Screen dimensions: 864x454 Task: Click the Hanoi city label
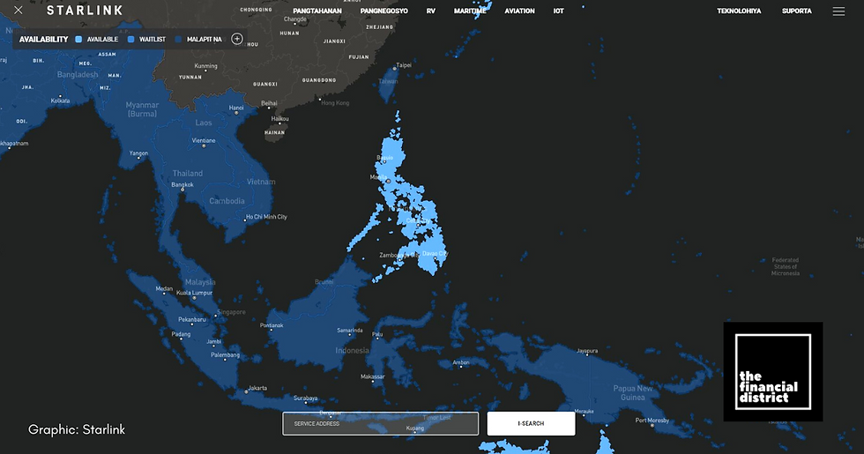click(x=236, y=108)
